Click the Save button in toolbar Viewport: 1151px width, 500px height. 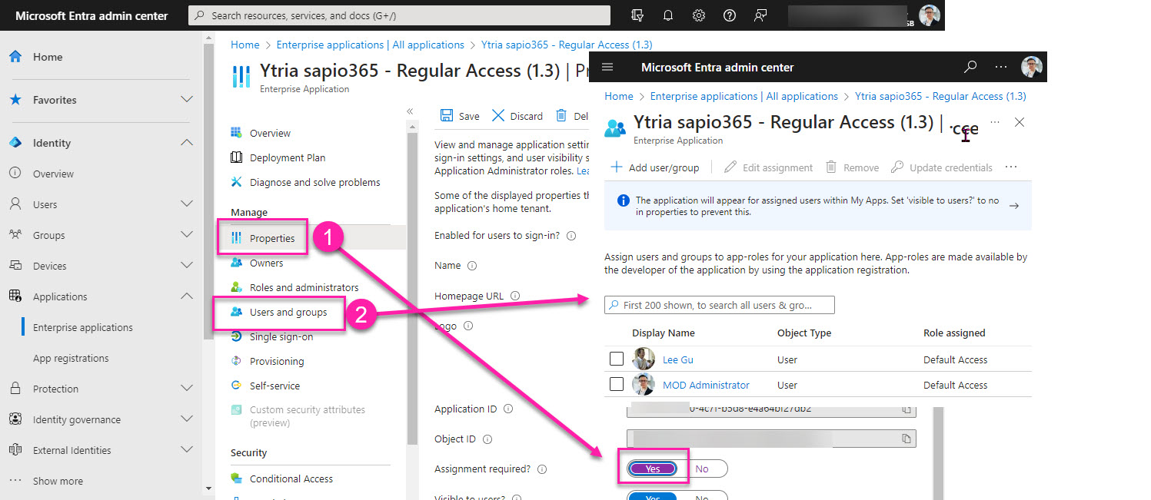[x=460, y=116]
